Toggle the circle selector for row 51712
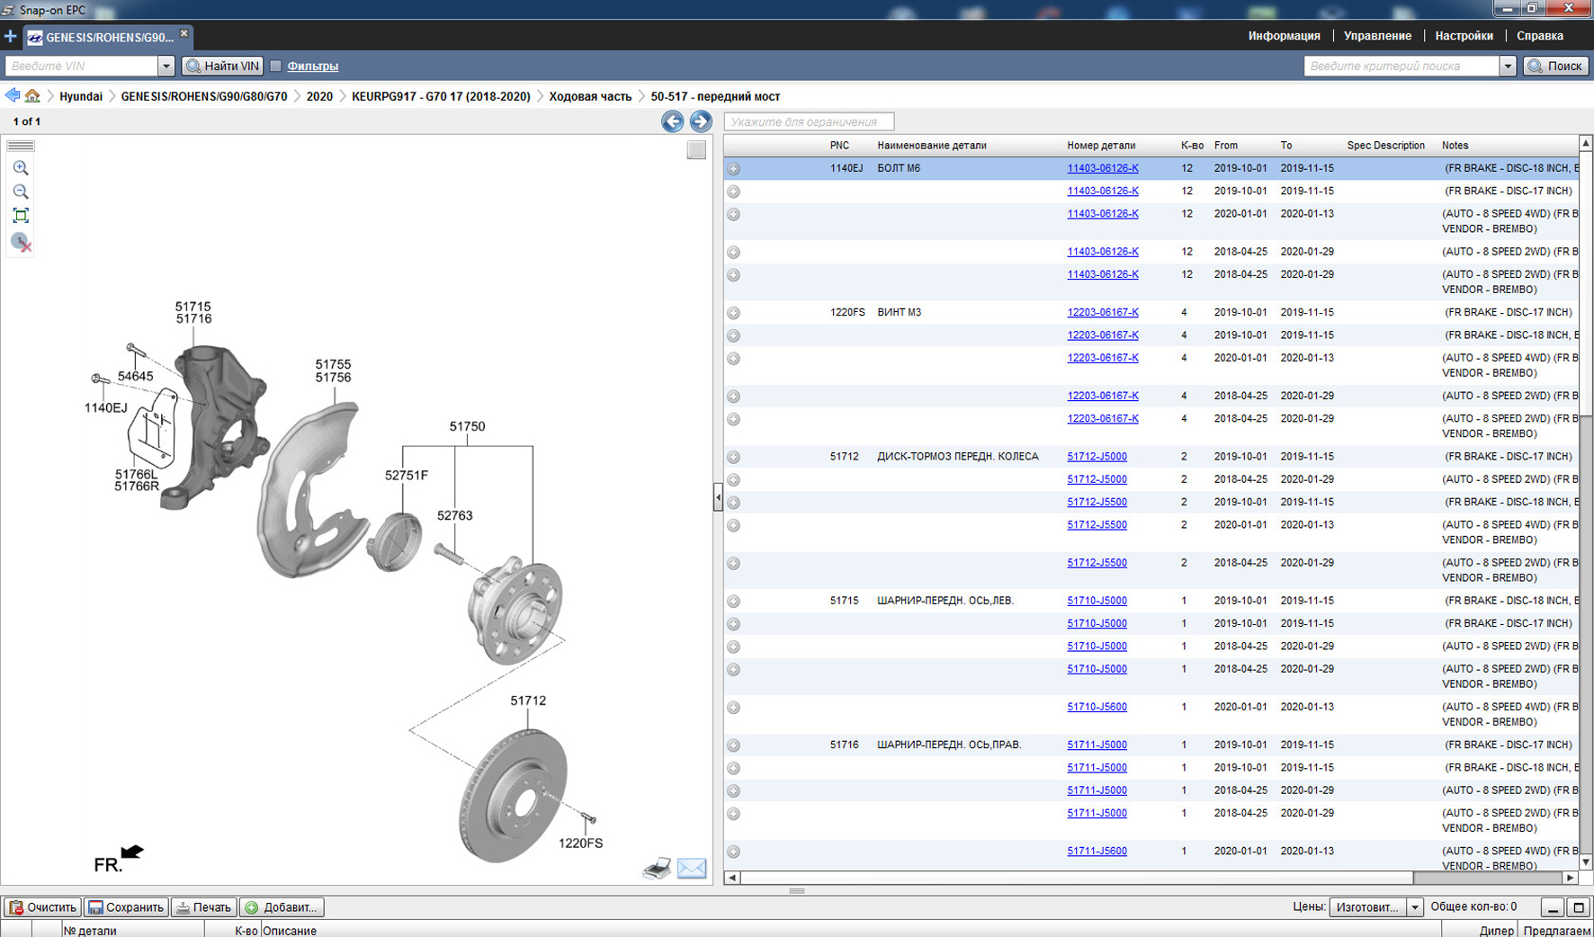Screen dimensions: 1594x937 coord(734,457)
